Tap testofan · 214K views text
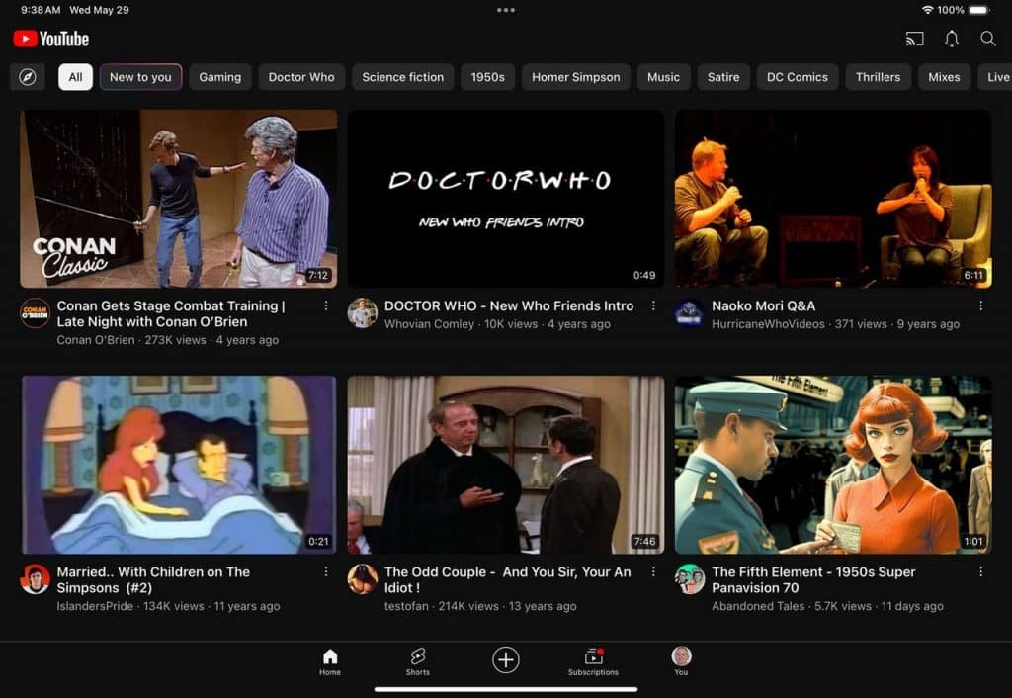1012x698 pixels. 480,606
